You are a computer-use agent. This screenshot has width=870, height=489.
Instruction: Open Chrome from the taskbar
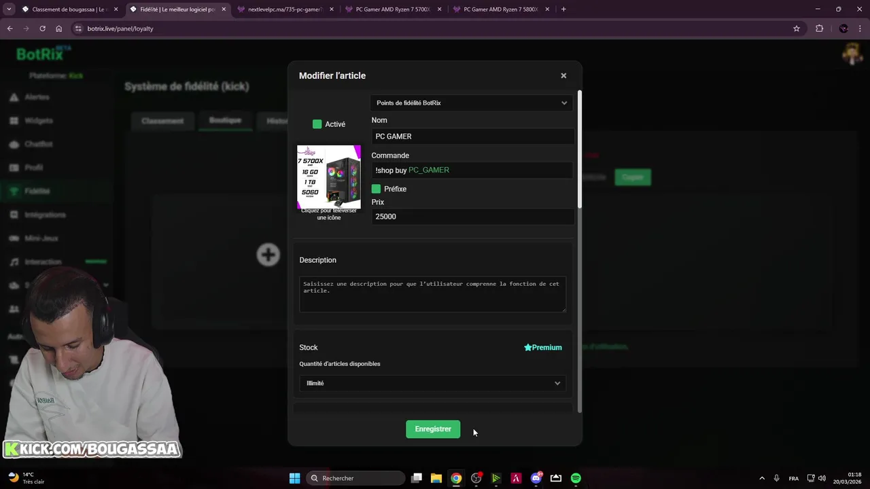(x=456, y=478)
